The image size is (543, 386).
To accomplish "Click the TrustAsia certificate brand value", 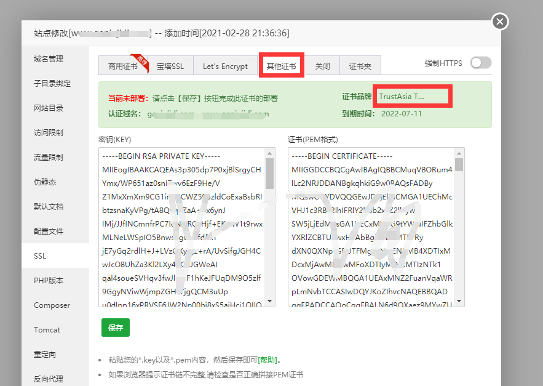I will point(402,97).
